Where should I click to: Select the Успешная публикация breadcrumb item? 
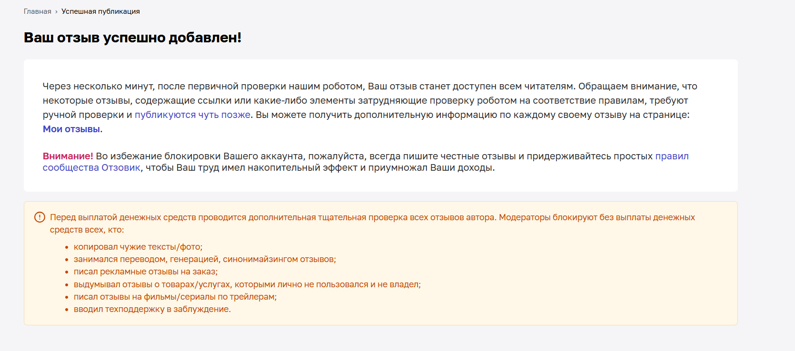click(100, 11)
